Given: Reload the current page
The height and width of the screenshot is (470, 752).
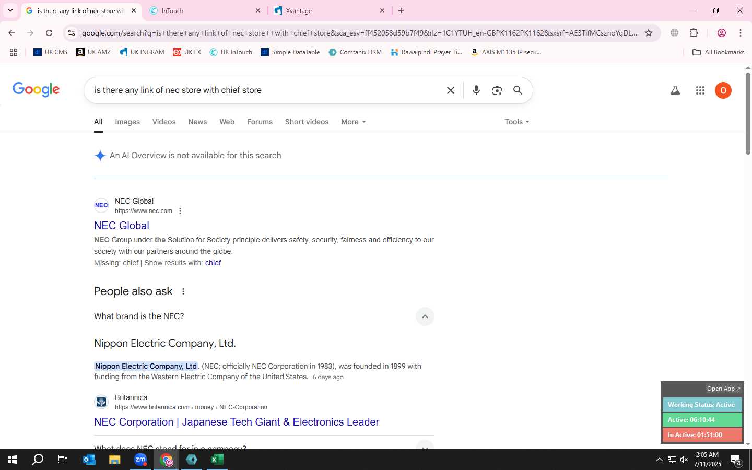Looking at the screenshot, I should 49,33.
